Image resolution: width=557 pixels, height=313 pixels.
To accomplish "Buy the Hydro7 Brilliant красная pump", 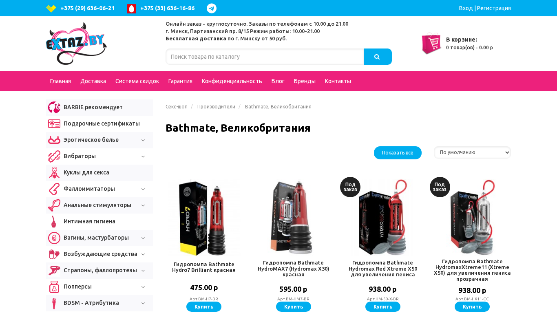I will click(x=204, y=306).
